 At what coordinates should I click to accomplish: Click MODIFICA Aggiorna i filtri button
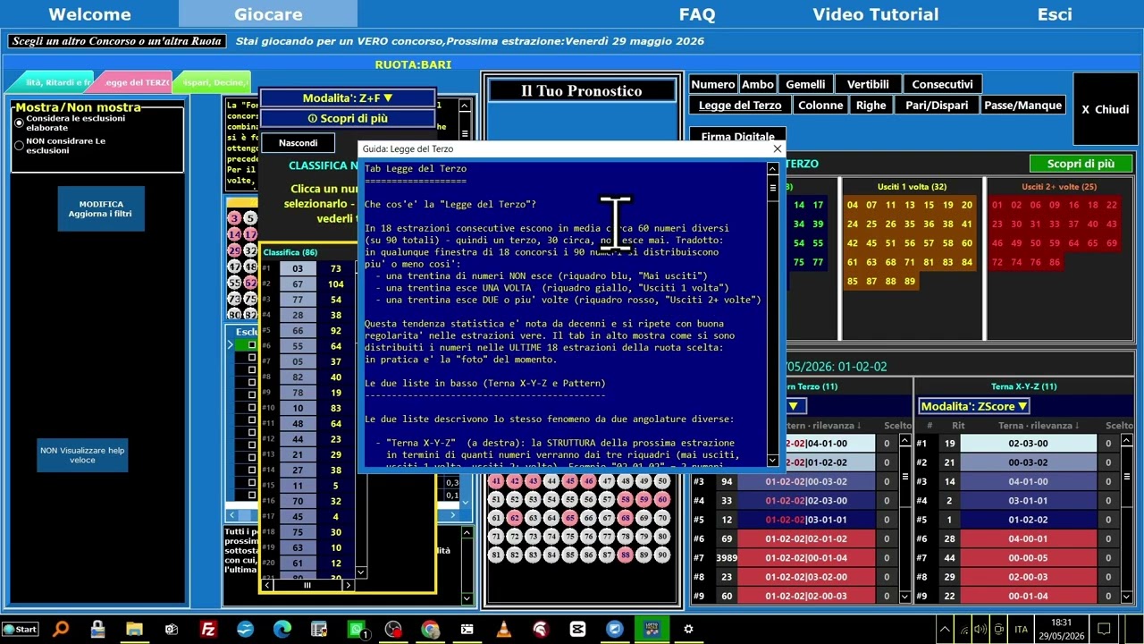[x=101, y=208]
